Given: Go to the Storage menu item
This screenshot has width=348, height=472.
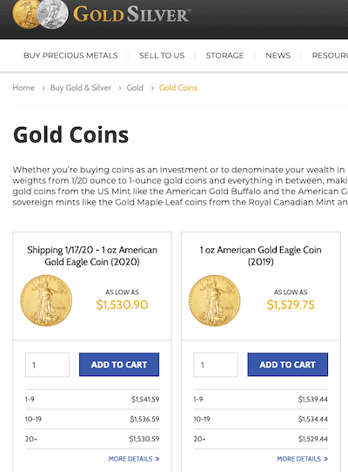Looking at the screenshot, I should click(224, 56).
